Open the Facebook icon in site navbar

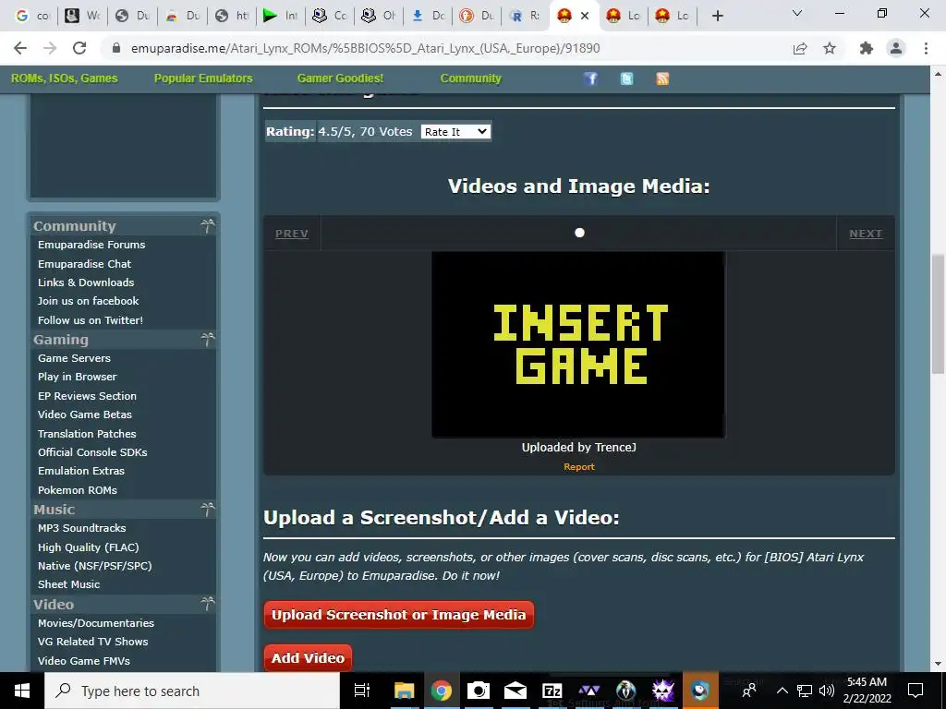(590, 78)
